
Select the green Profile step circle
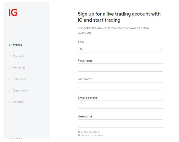[x=10, y=45]
